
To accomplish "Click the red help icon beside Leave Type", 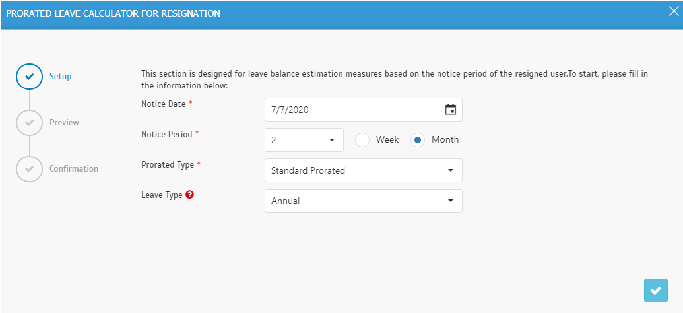I will pyautogui.click(x=189, y=195).
